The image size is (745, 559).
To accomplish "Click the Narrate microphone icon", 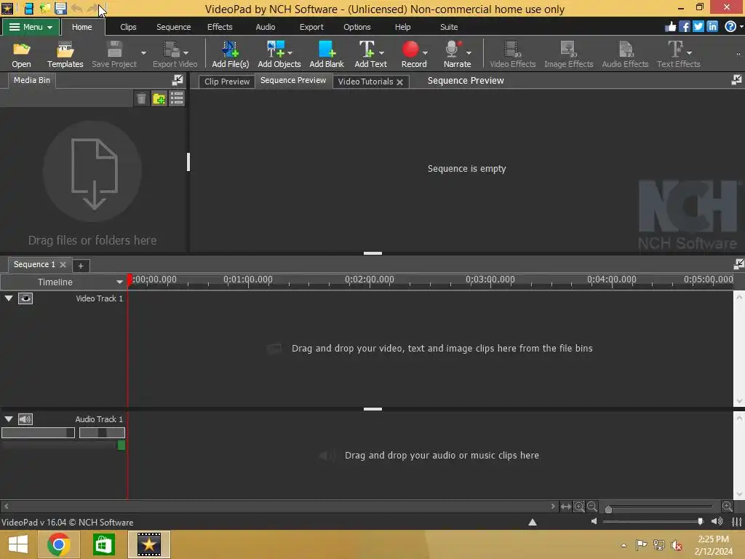I will pos(453,49).
